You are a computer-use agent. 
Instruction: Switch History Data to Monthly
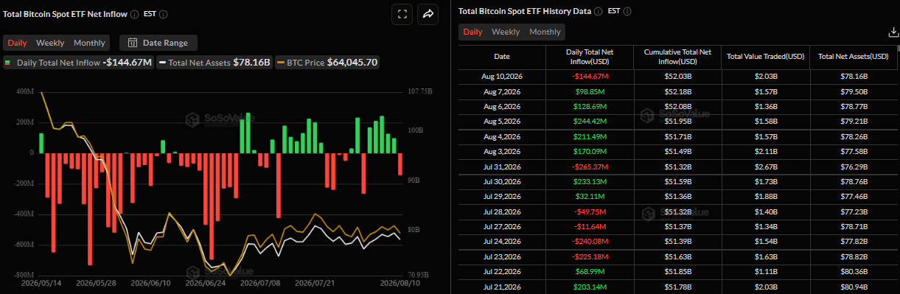[545, 32]
